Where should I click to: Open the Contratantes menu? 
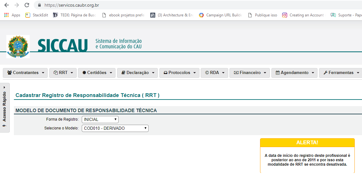click(25, 73)
